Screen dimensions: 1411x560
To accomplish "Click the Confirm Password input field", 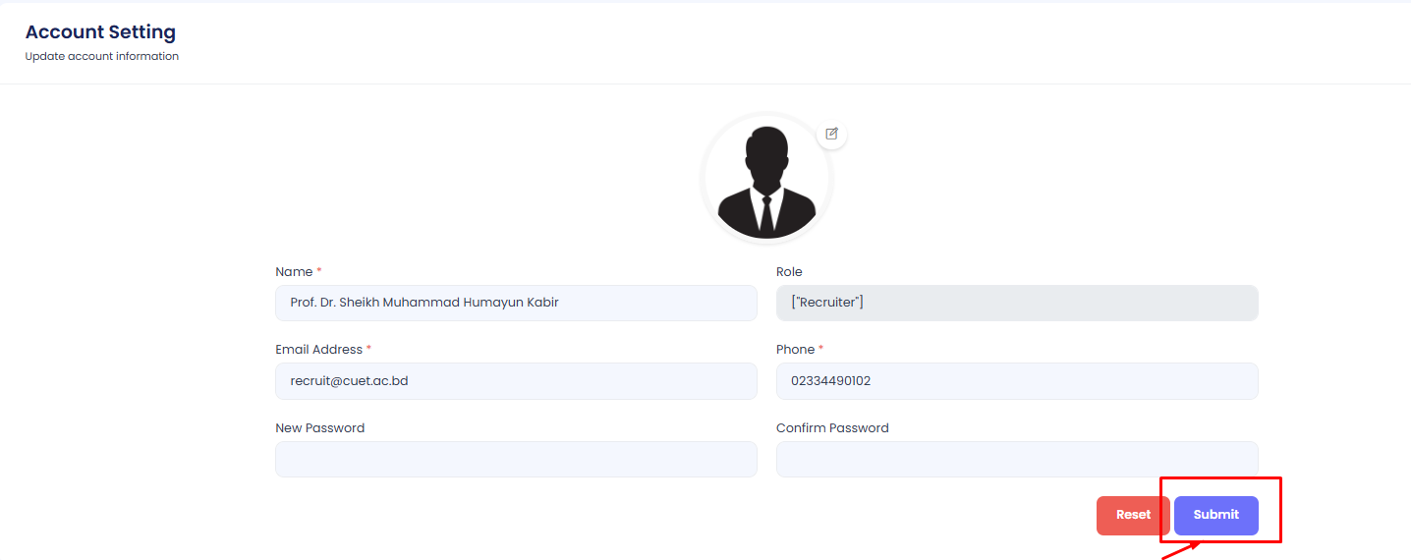I will 1016,459.
